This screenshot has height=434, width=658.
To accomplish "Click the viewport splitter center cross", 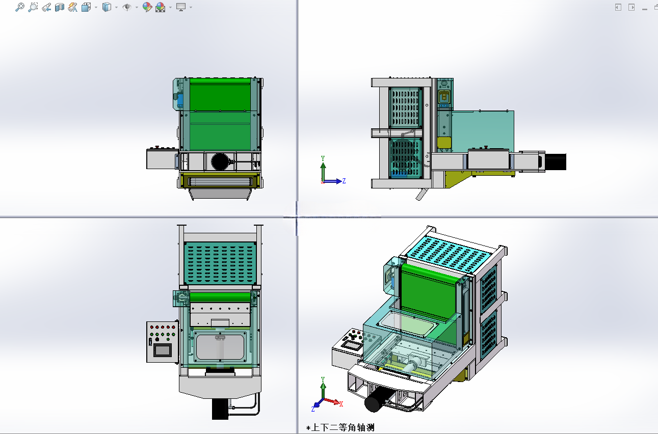I will click(x=297, y=218).
